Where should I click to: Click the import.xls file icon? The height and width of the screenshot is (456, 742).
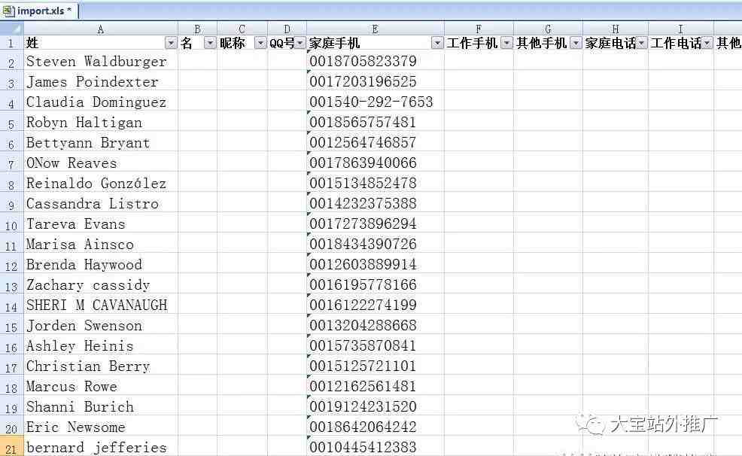[x=8, y=11]
